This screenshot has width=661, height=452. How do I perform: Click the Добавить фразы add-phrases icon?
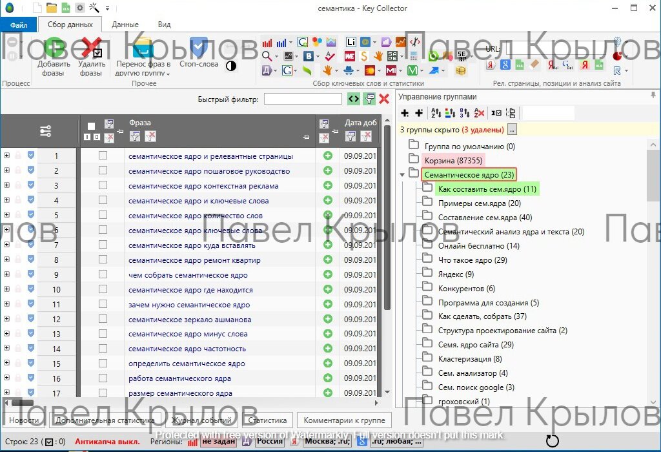54,47
